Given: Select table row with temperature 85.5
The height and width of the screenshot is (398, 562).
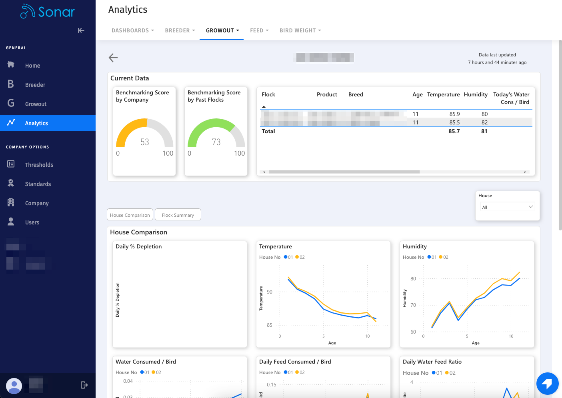Looking at the screenshot, I should [396, 122].
